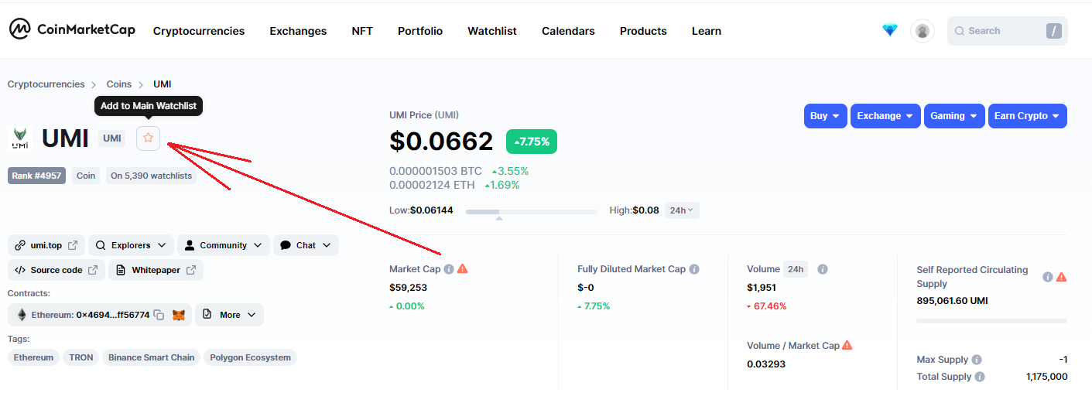The height and width of the screenshot is (403, 1092).
Task: Change the 24h price range dropdown
Action: point(682,210)
